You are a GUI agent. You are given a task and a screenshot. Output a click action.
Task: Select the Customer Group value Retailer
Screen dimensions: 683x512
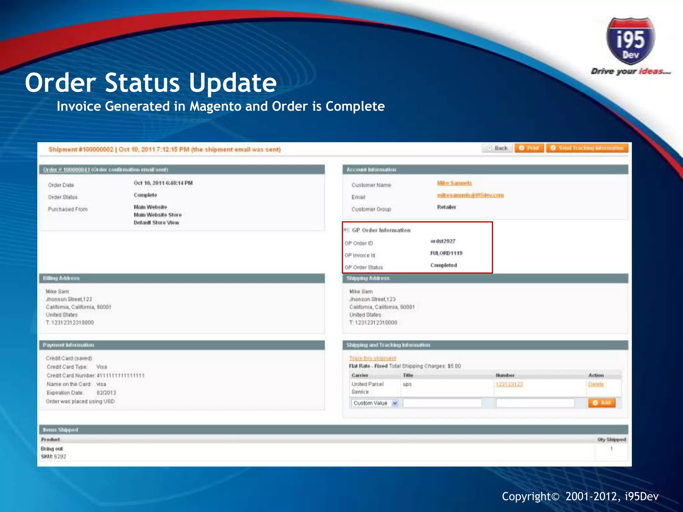pyautogui.click(x=446, y=207)
